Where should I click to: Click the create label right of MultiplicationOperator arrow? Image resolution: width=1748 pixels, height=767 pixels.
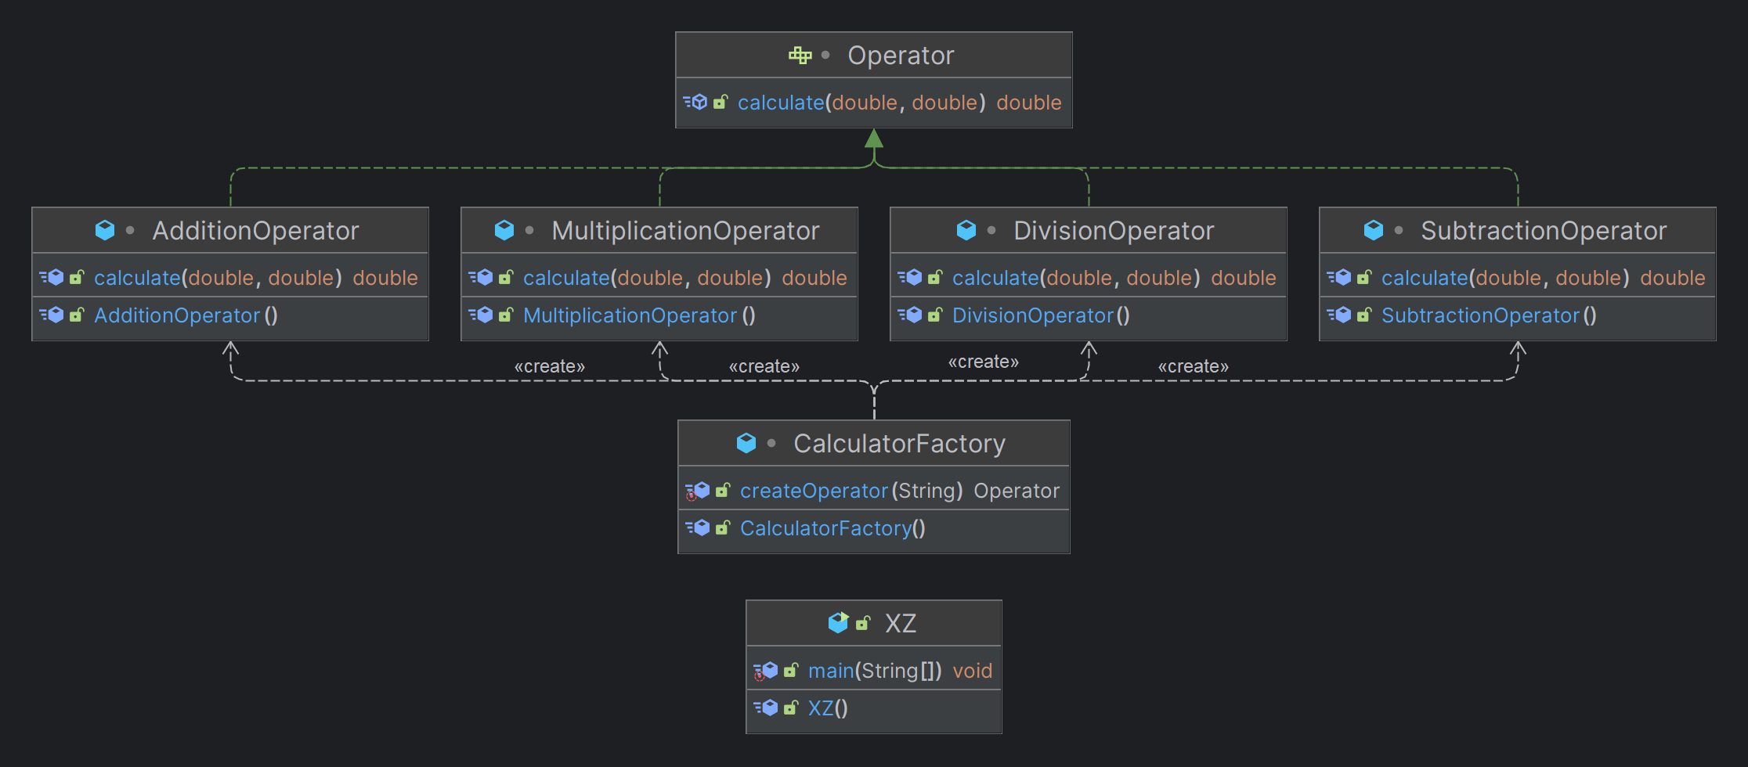764,366
